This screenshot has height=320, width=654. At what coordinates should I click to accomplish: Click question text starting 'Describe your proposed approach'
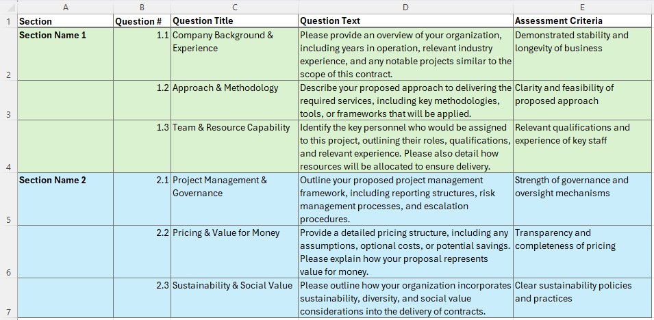pos(405,101)
